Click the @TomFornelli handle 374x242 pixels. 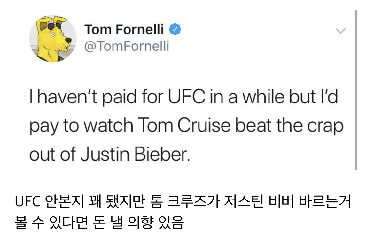pos(126,46)
